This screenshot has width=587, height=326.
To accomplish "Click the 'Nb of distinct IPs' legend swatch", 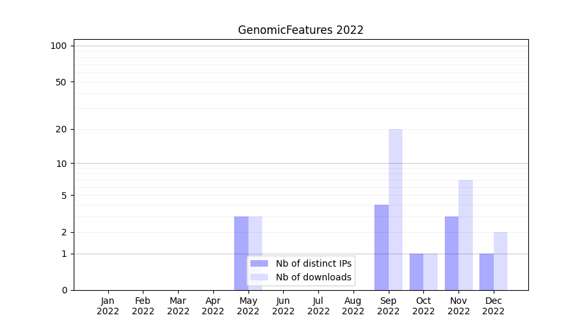I will 259,263.
